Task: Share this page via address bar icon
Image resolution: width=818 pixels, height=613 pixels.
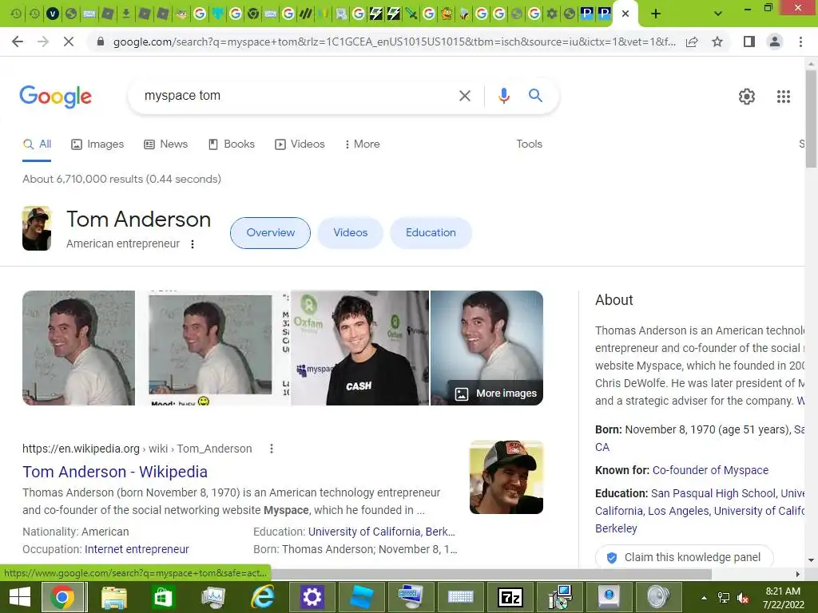Action: [x=692, y=42]
